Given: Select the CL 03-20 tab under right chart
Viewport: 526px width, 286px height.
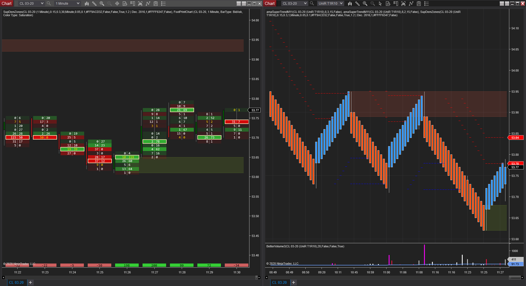Looking at the screenshot, I should tap(280, 282).
